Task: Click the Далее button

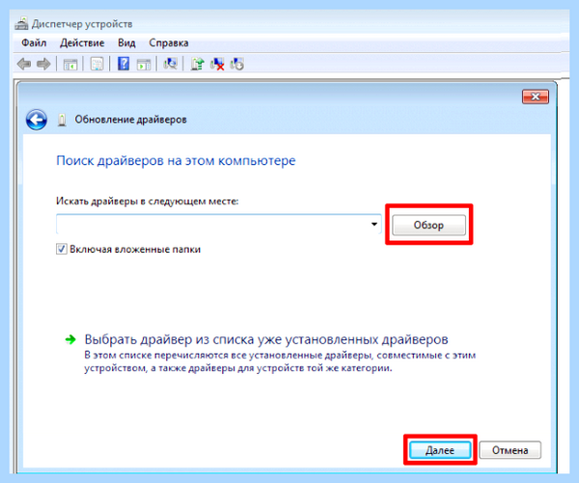Action: click(440, 450)
